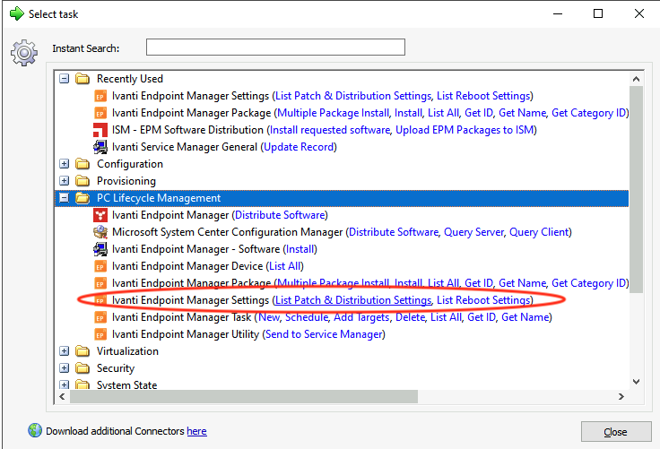Click the vertical scrollbar down arrow

[636, 382]
